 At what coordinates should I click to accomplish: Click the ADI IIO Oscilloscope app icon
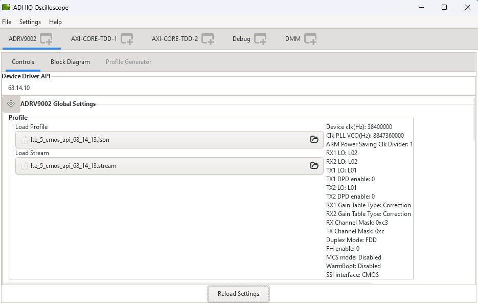coord(6,7)
